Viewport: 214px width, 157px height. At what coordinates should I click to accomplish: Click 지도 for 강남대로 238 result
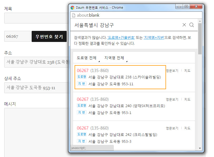(187, 71)
